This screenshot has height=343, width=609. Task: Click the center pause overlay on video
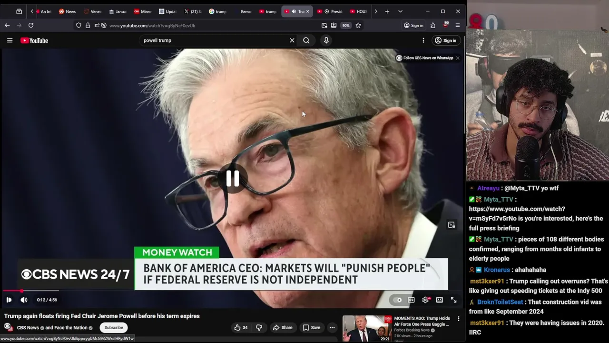tap(233, 179)
